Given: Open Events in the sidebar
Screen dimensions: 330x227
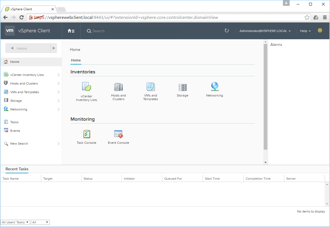Looking at the screenshot, I should pyautogui.click(x=15, y=131).
